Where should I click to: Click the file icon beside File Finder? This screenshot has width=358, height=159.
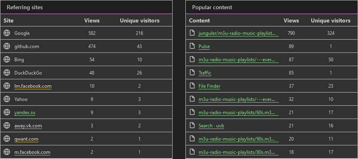[193, 86]
